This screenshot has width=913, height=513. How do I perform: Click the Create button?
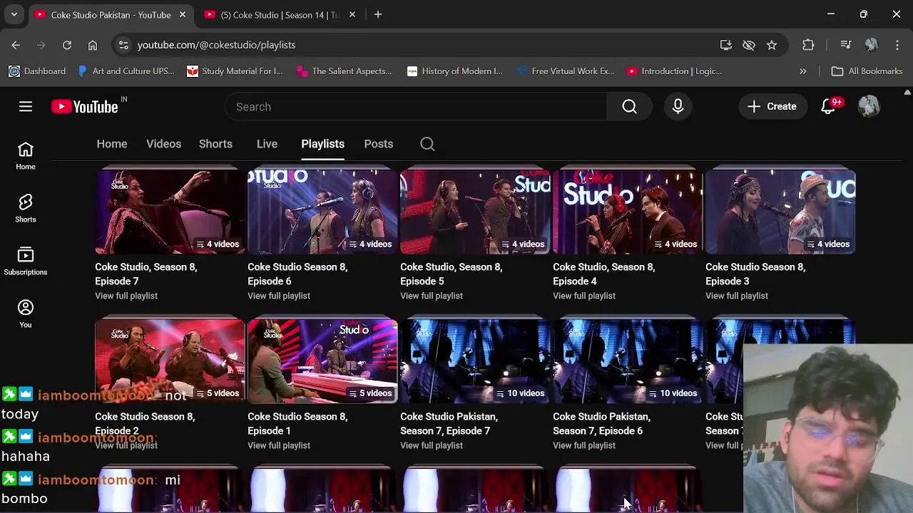772,107
